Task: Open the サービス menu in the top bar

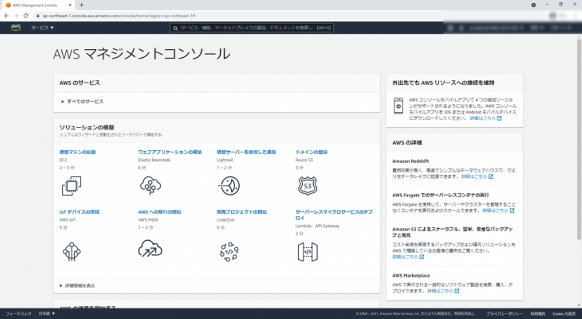Action: (x=42, y=28)
